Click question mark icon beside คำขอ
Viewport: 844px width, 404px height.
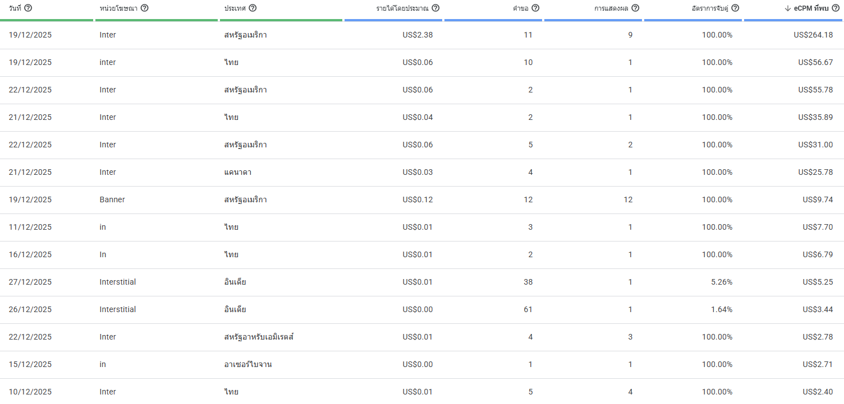pyautogui.click(x=535, y=8)
